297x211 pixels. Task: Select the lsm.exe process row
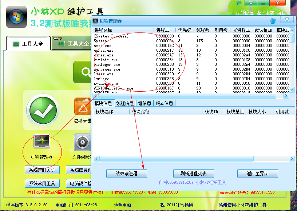tap(191, 79)
